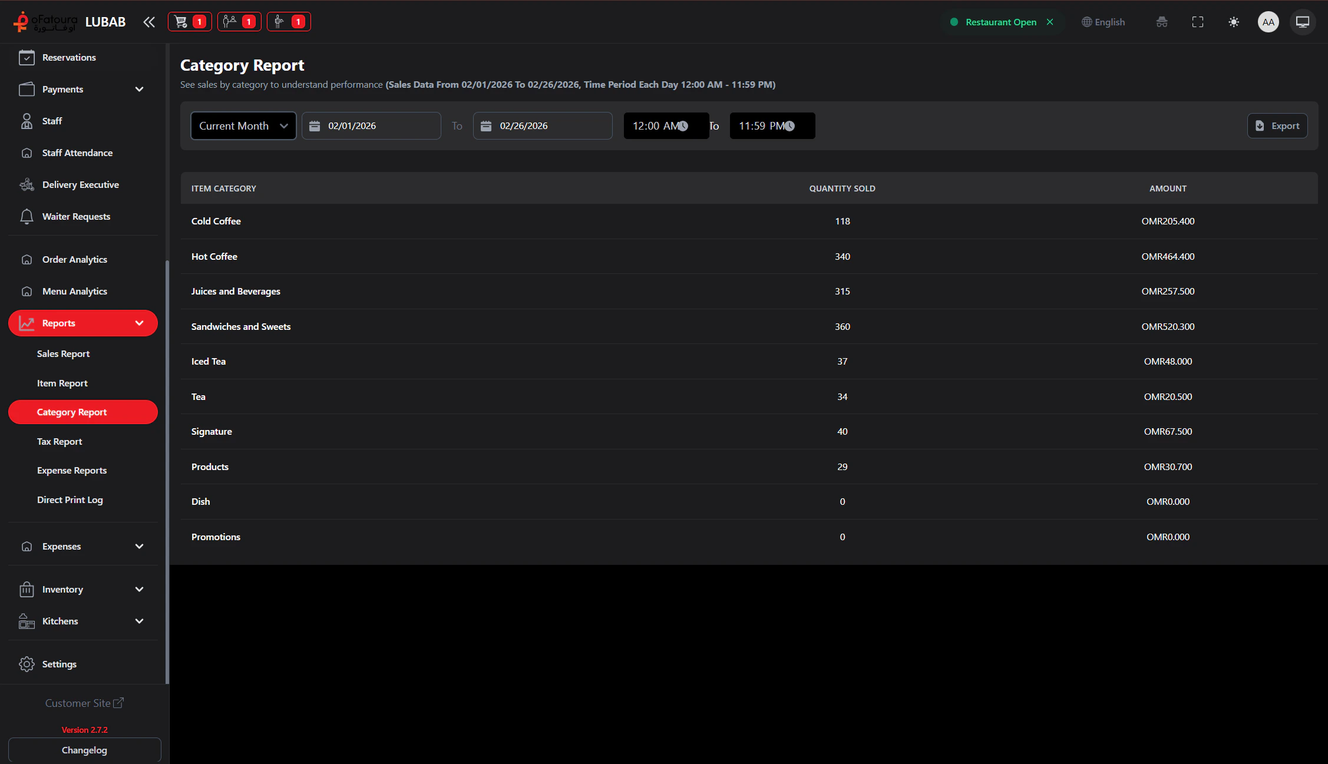Enter fullscreen mode icon

[1197, 22]
